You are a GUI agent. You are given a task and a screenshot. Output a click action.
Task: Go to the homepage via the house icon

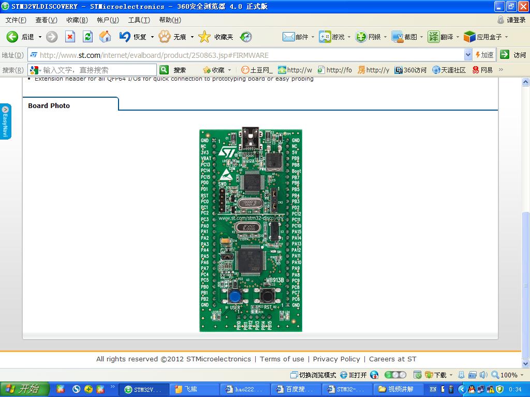tap(105, 37)
